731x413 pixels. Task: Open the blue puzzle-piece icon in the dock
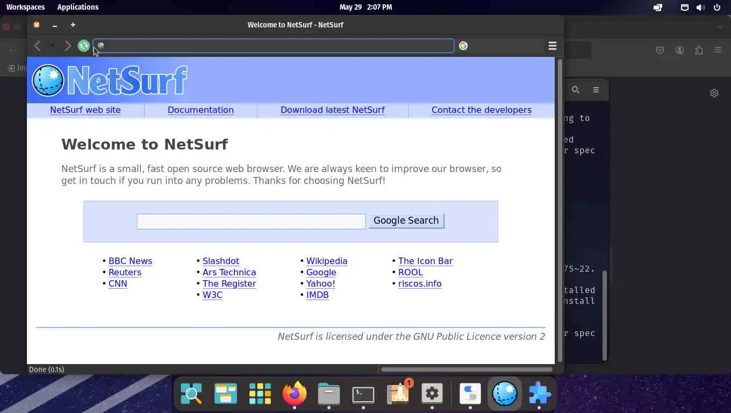click(539, 394)
